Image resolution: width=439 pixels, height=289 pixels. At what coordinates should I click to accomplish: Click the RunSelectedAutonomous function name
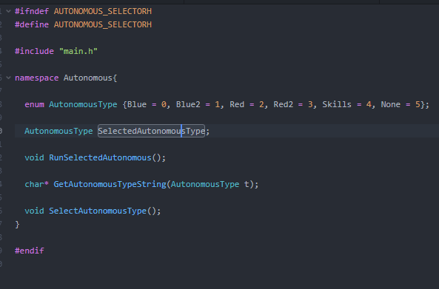click(x=100, y=157)
